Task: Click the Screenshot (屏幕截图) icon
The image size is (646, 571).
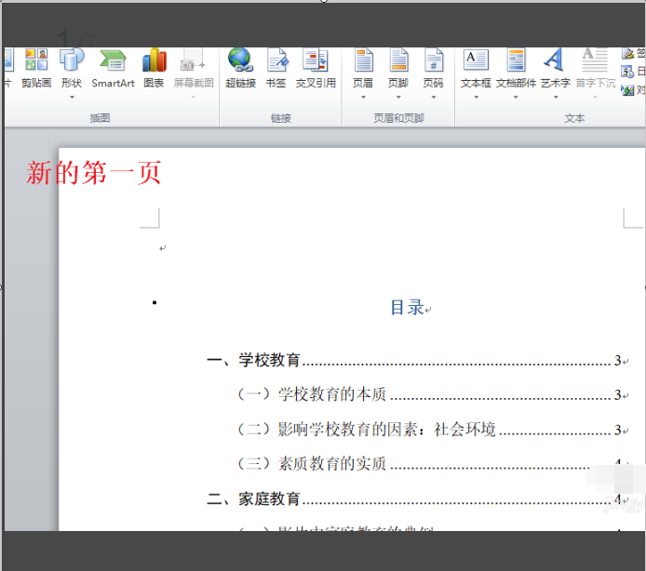Action: click(x=193, y=60)
